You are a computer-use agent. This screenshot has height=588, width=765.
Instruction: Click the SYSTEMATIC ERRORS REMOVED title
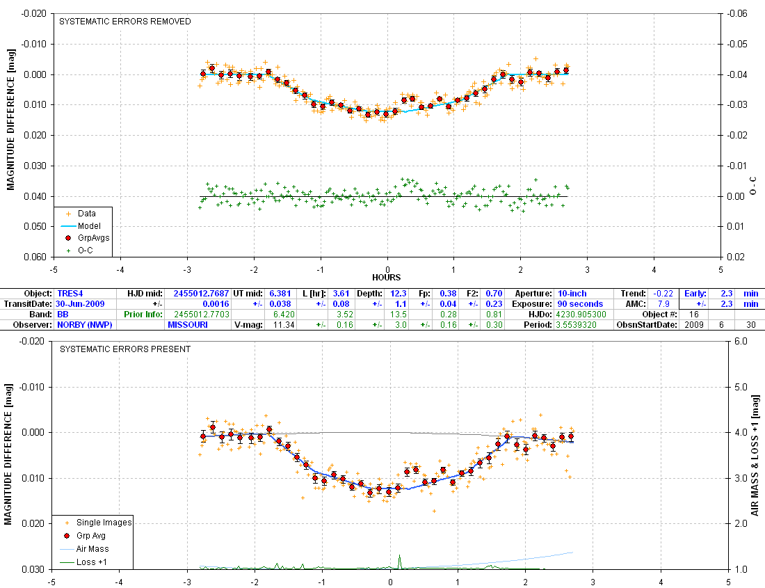click(x=125, y=22)
